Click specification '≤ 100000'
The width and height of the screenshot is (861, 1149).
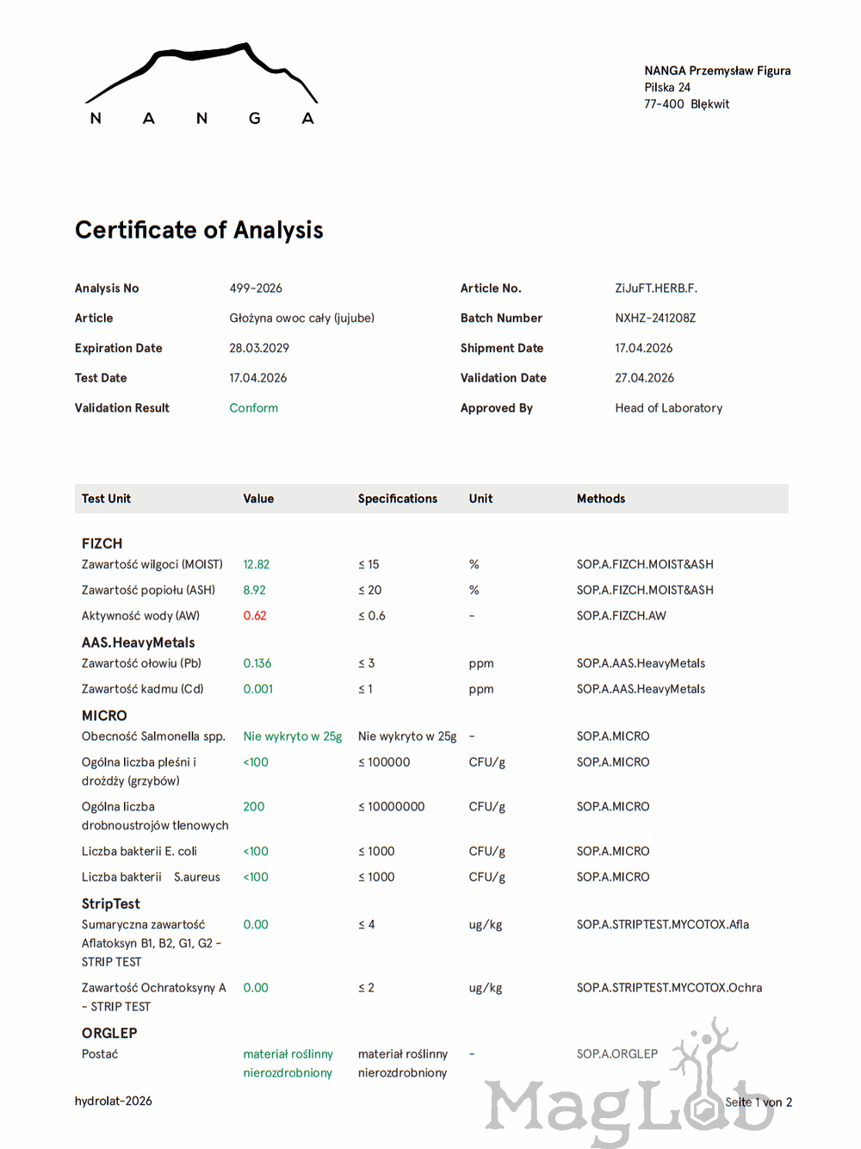[384, 762]
